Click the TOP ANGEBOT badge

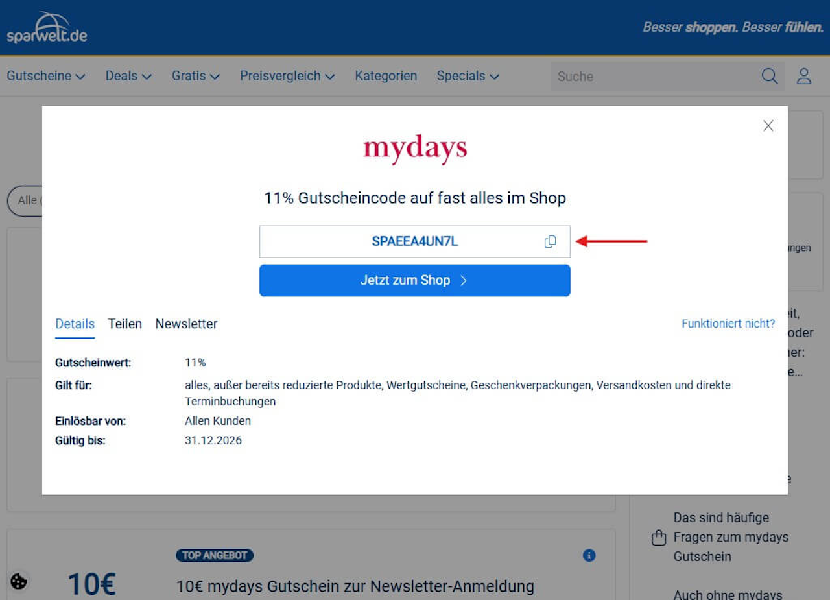(x=214, y=555)
